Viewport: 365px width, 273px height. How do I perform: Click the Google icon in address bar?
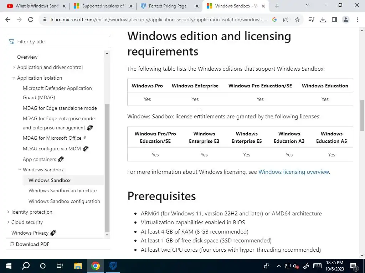tap(274, 20)
